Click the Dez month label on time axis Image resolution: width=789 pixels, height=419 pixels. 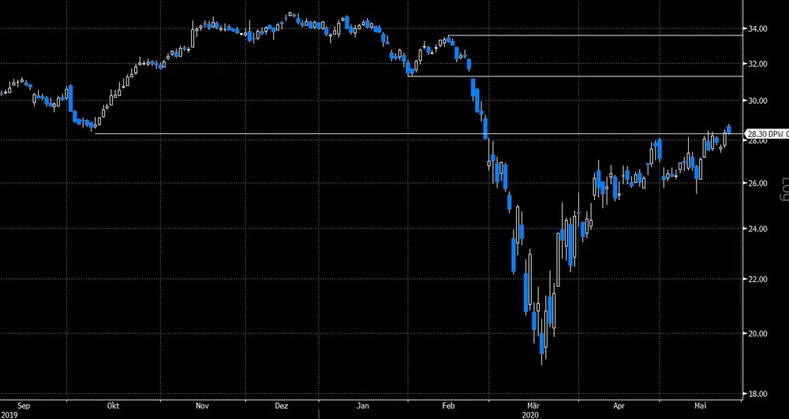(x=281, y=406)
